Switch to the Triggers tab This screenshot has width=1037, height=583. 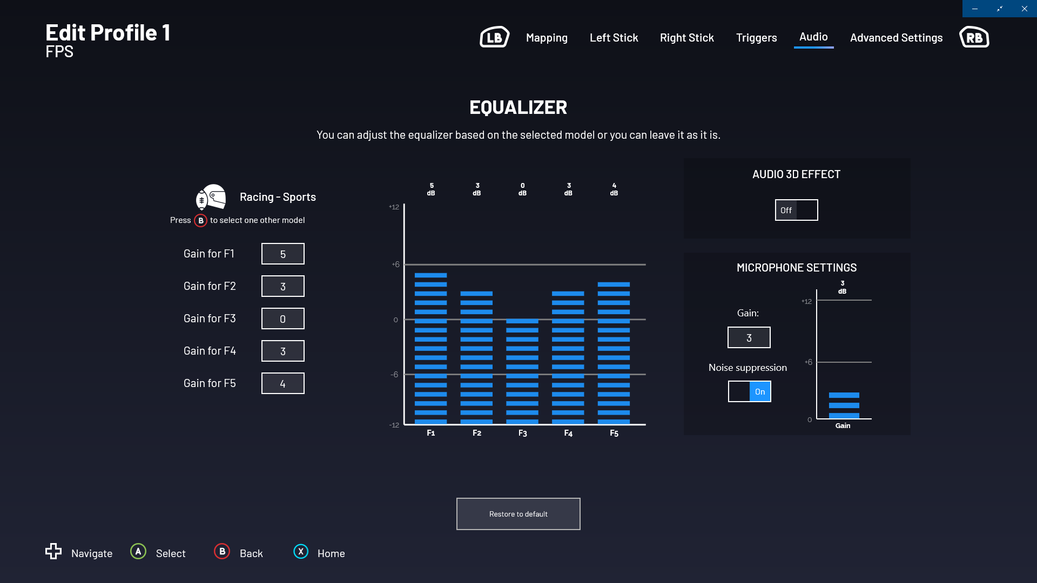pyautogui.click(x=756, y=38)
